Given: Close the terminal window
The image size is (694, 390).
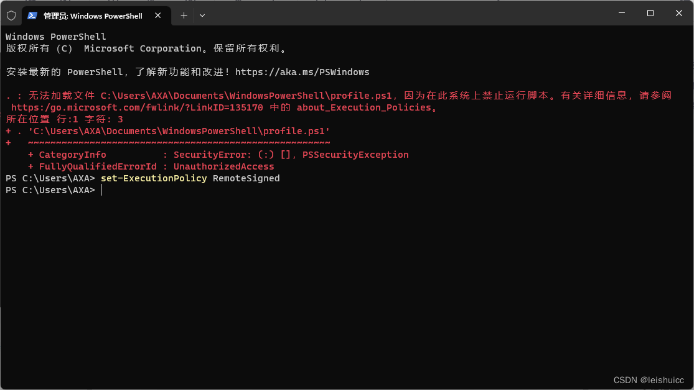Looking at the screenshot, I should tap(678, 13).
